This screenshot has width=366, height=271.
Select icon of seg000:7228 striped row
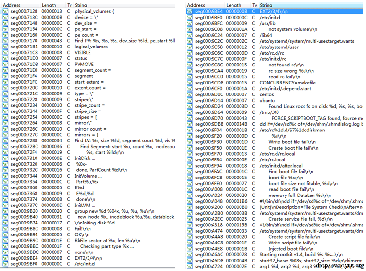click(5, 100)
